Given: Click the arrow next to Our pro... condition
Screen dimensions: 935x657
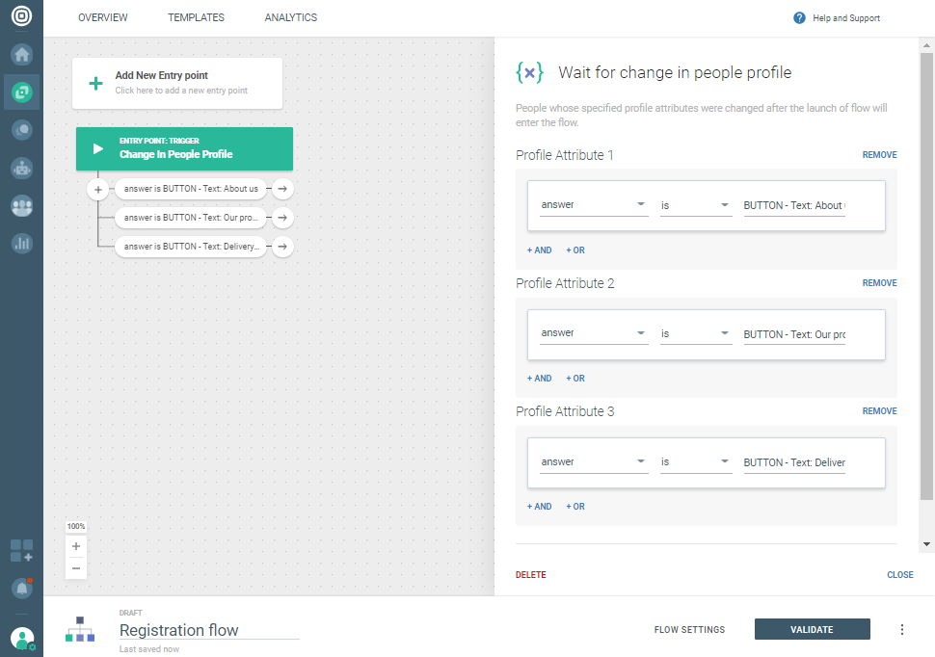Looking at the screenshot, I should (282, 218).
